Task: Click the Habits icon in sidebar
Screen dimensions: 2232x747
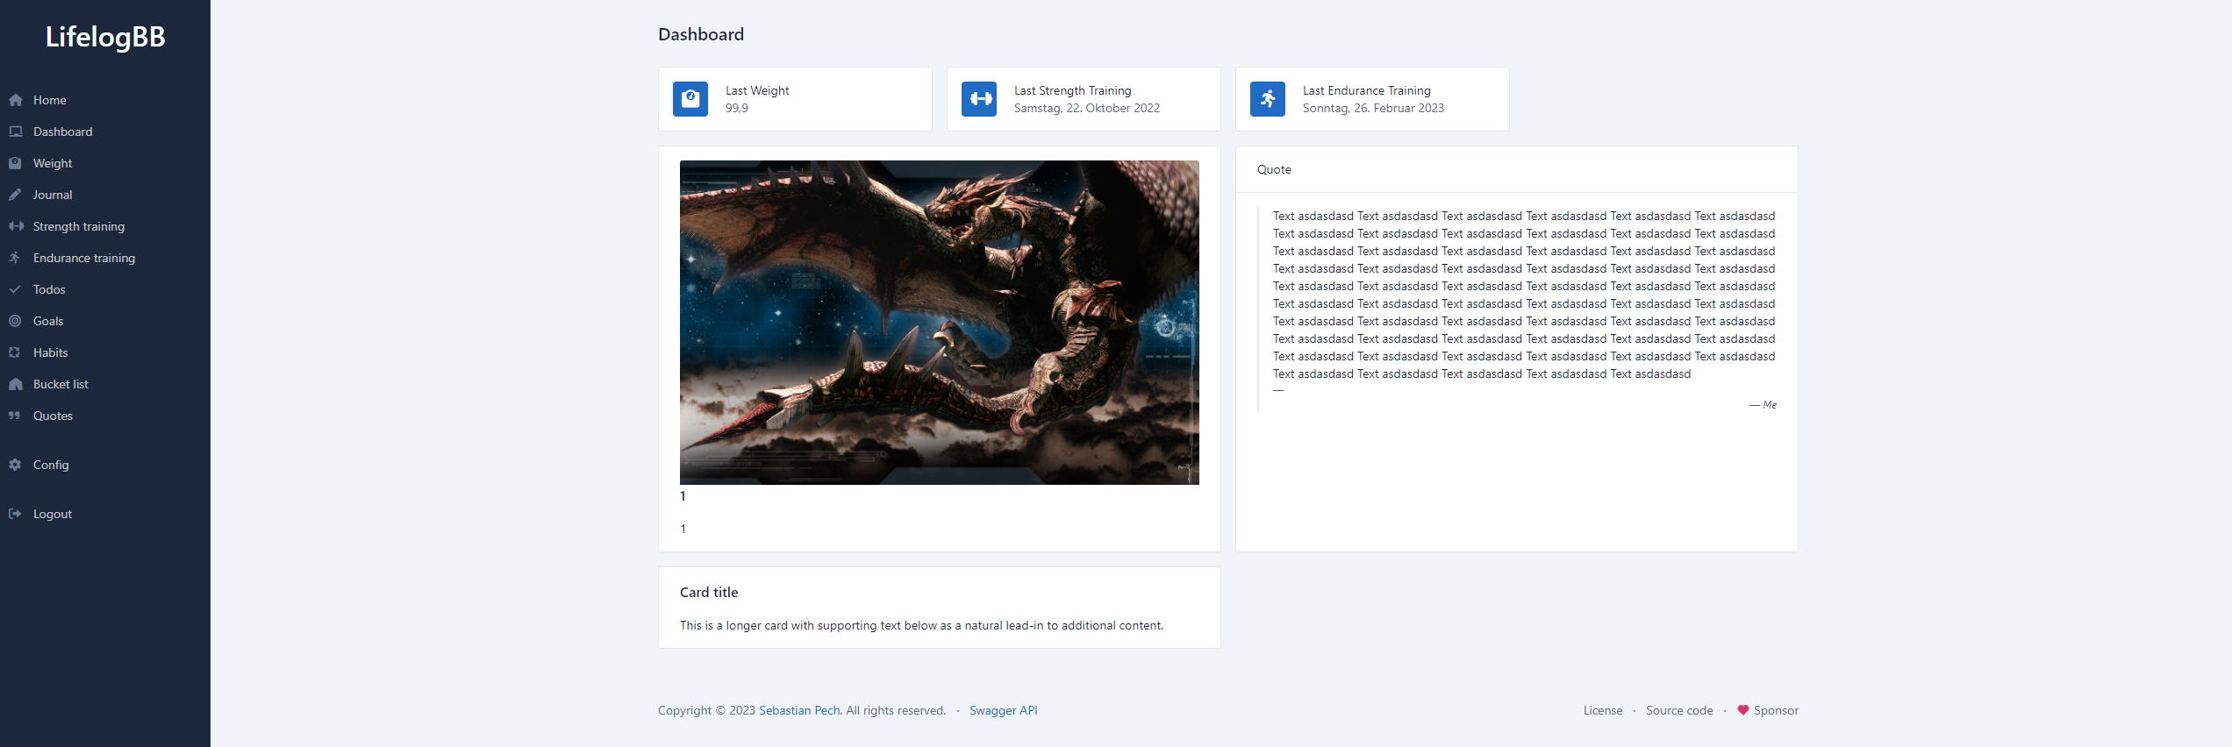Action: (x=15, y=352)
